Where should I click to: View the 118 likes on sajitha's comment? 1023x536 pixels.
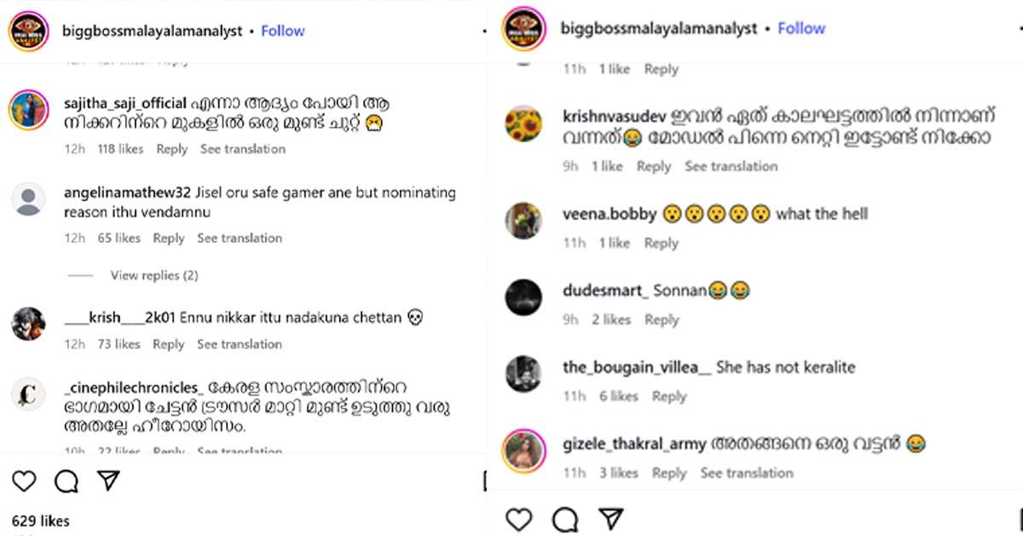pos(119,149)
